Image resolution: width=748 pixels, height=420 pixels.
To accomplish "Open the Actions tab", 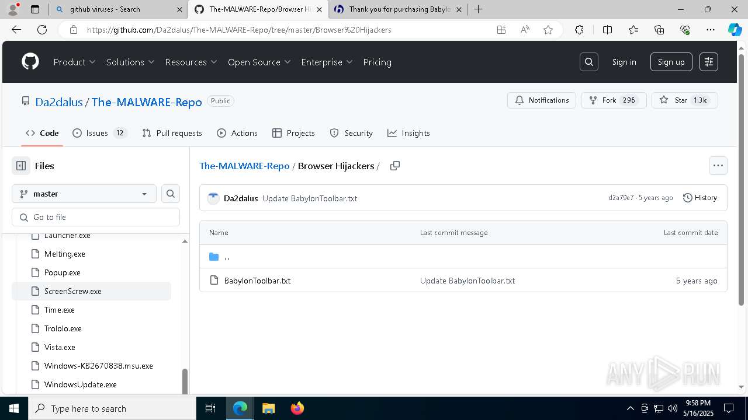I will [237, 133].
